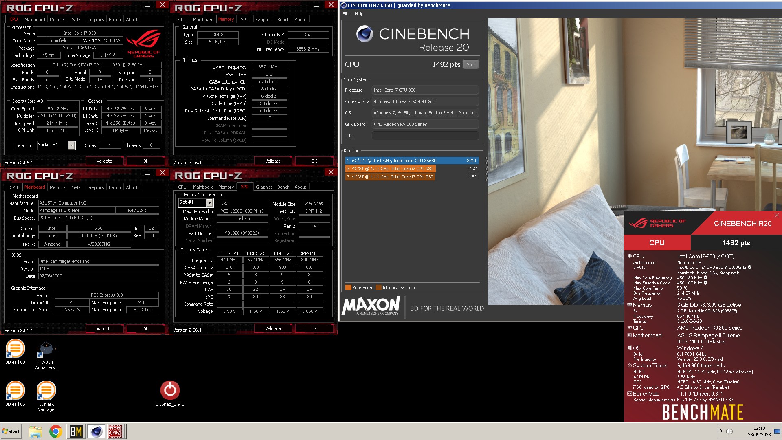The height and width of the screenshot is (440, 782).
Task: Click the XMP-1600 column header
Action: [309, 253]
